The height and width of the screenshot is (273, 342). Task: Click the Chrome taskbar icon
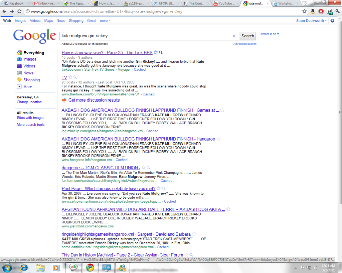coord(90,267)
